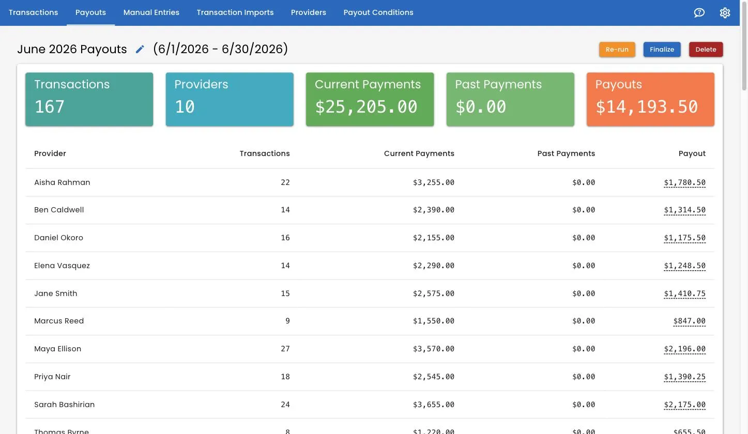Click the Provider column header
The image size is (748, 434).
[x=50, y=153]
